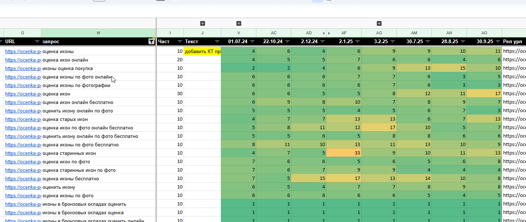Image resolution: width=526 pixels, height=222 pixels.
Task: Reveal hidden columns with the arrow in AF header
Action: tap(329, 33)
